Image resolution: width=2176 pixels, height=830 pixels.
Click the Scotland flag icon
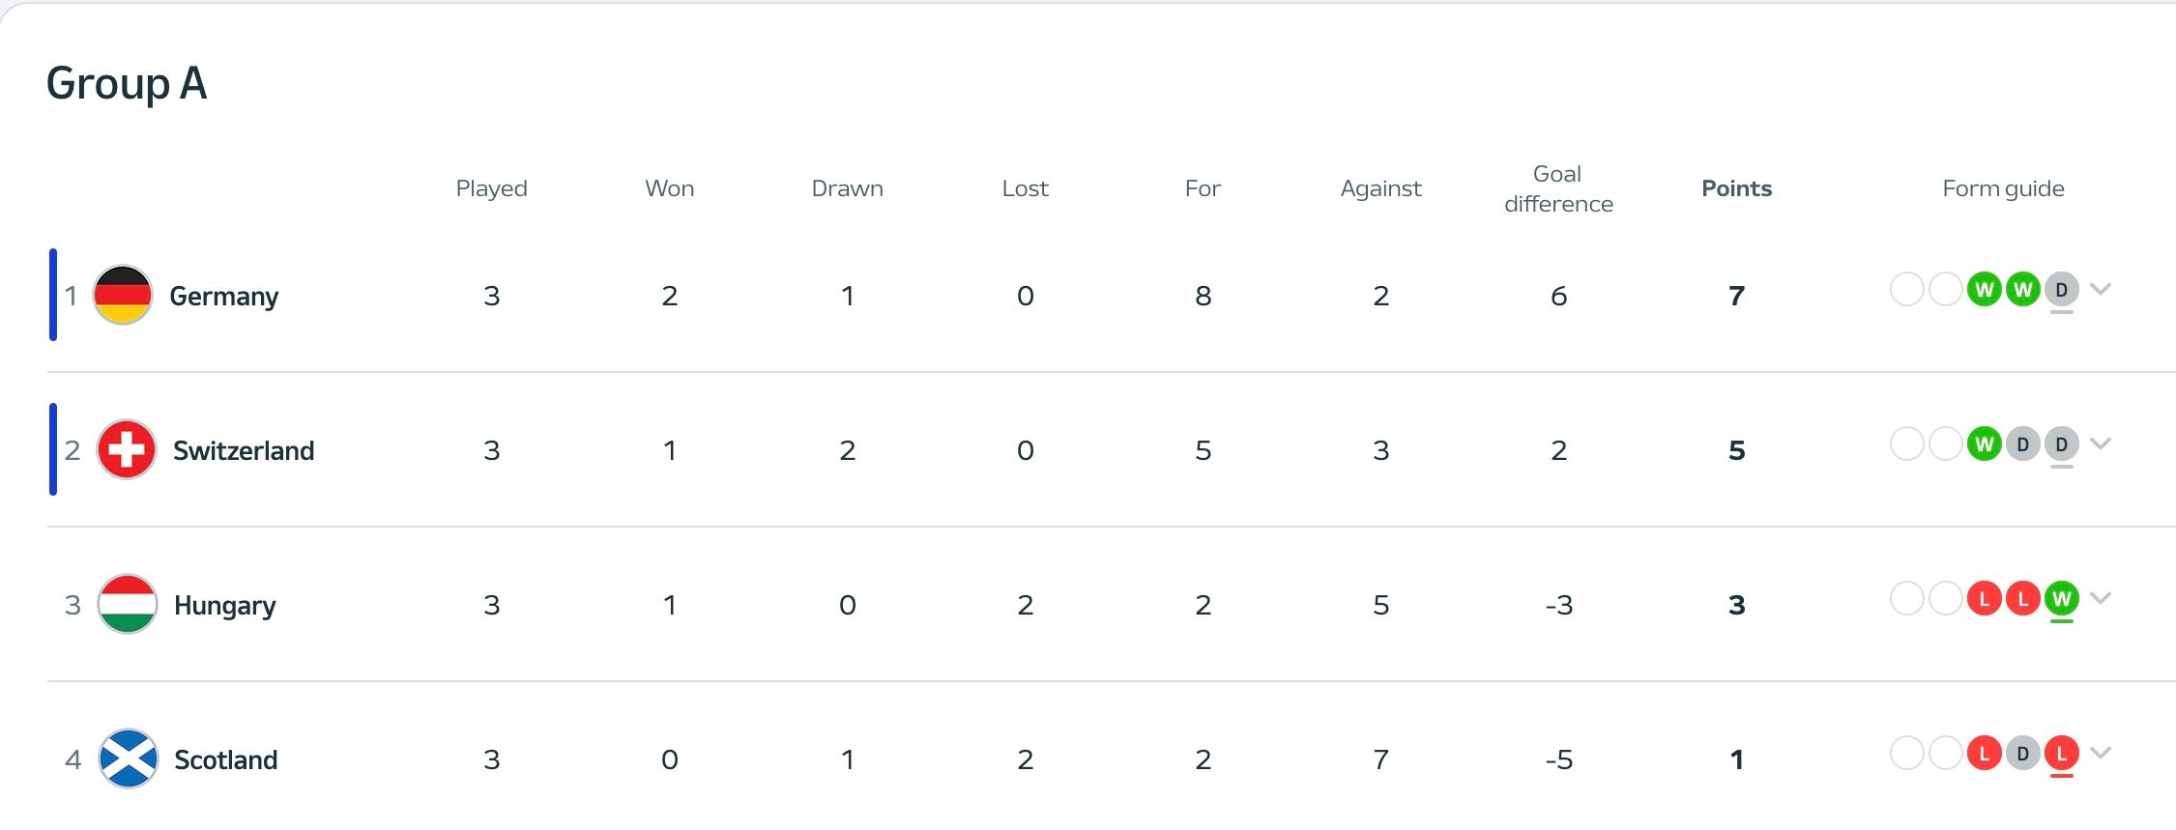[129, 758]
